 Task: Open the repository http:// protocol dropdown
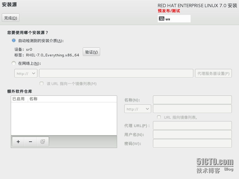[x=138, y=109]
